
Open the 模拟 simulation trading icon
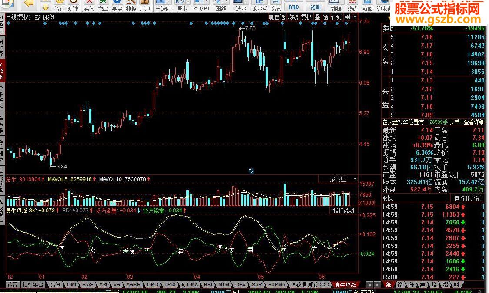click(x=131, y=6)
